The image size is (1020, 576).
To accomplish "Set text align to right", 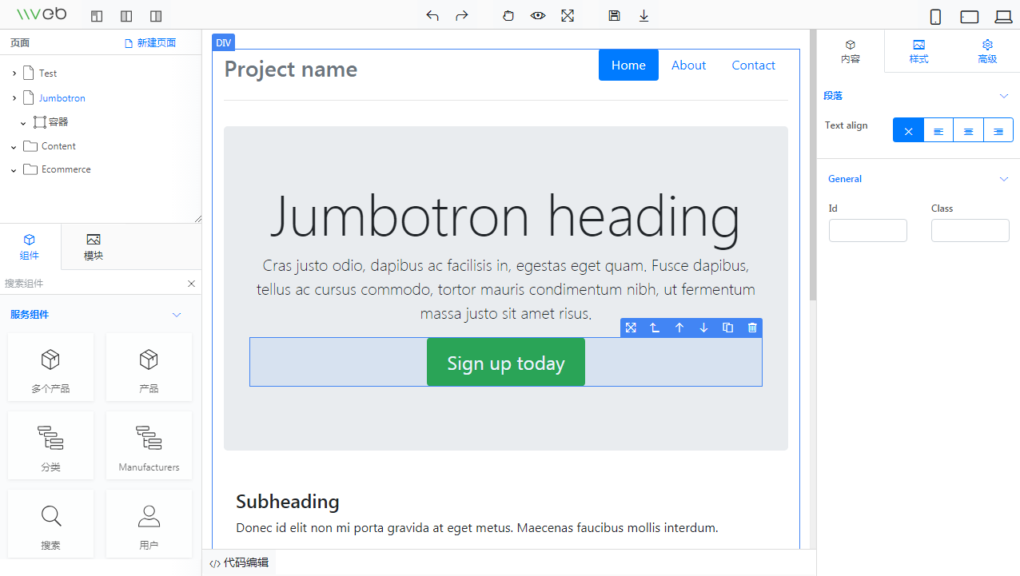I will [998, 131].
